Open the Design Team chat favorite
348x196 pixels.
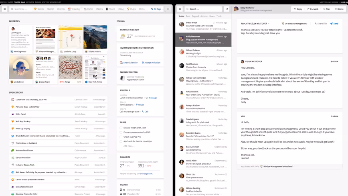(45, 70)
